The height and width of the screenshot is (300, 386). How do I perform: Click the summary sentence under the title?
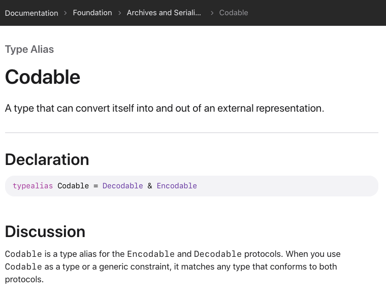tap(165, 108)
